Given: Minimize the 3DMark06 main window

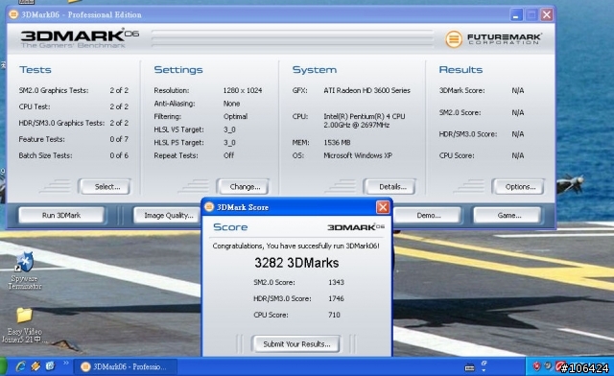Looking at the screenshot, I should tap(516, 15).
